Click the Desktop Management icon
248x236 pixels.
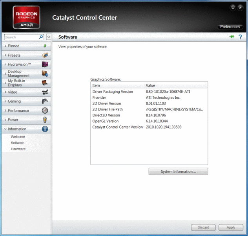(45, 74)
